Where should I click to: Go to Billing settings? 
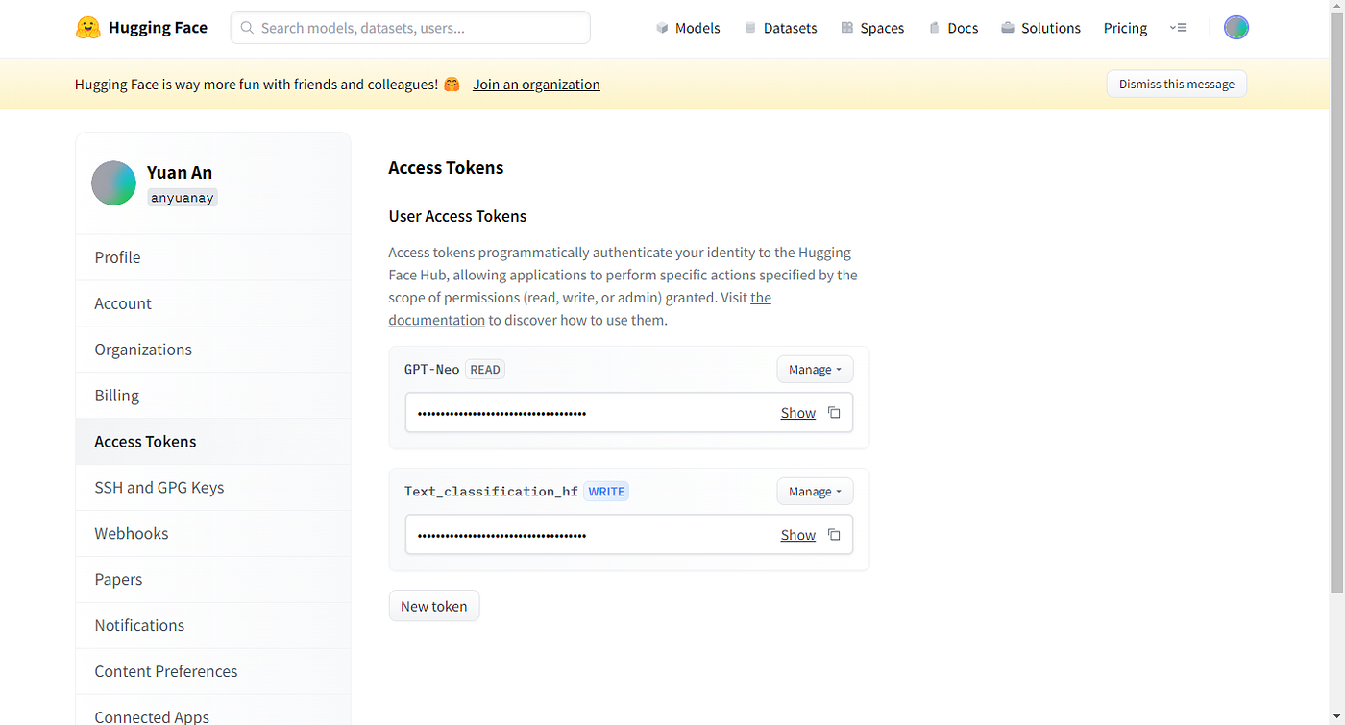pos(116,396)
